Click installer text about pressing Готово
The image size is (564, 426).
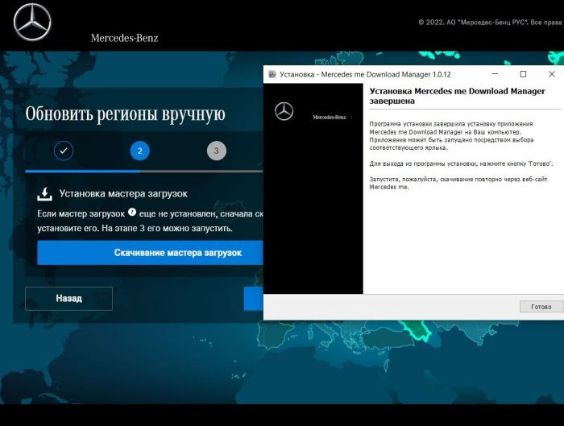[461, 163]
